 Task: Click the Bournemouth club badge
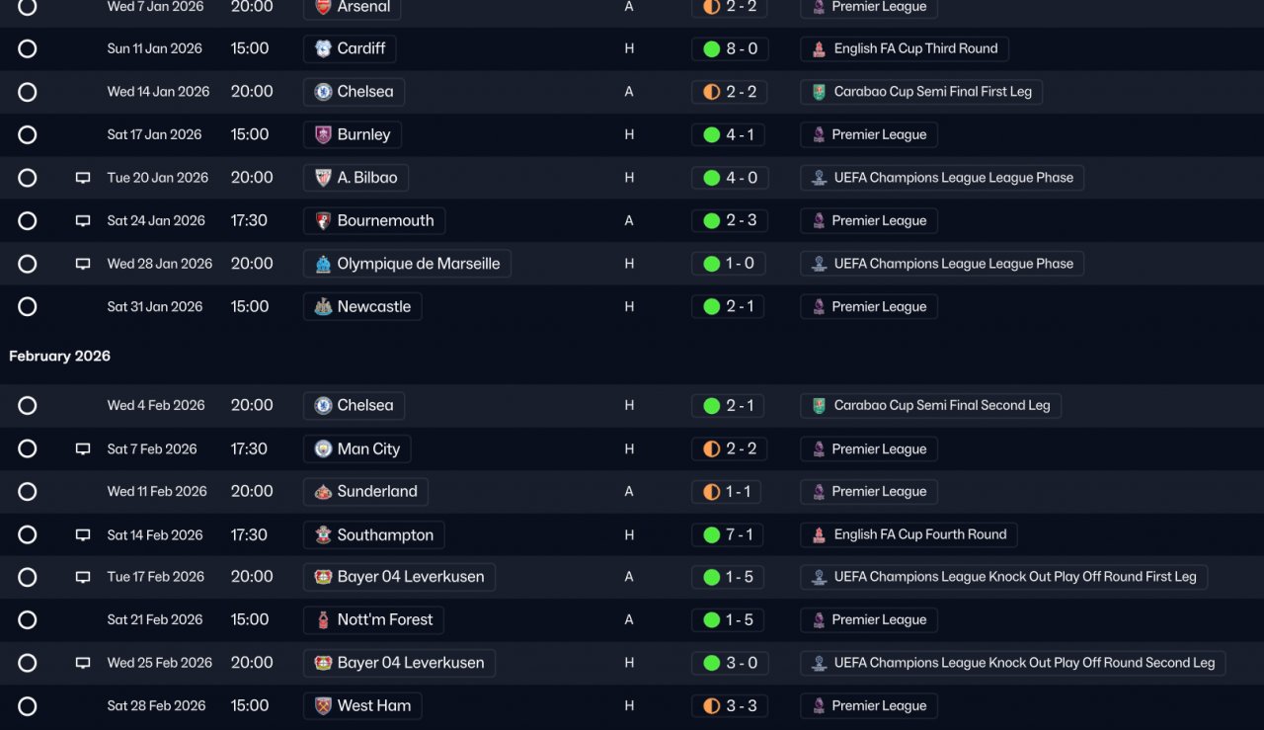(323, 220)
